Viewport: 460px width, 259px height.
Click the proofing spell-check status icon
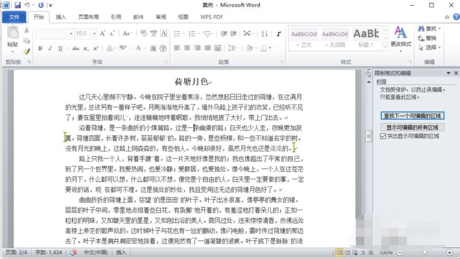[73, 252]
